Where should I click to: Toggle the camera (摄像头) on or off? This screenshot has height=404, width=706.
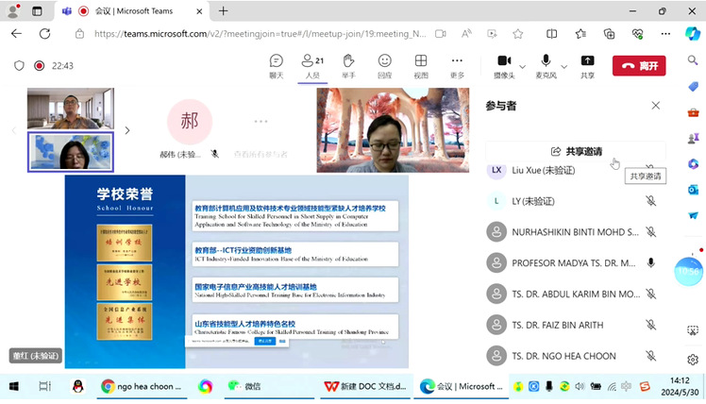503,62
